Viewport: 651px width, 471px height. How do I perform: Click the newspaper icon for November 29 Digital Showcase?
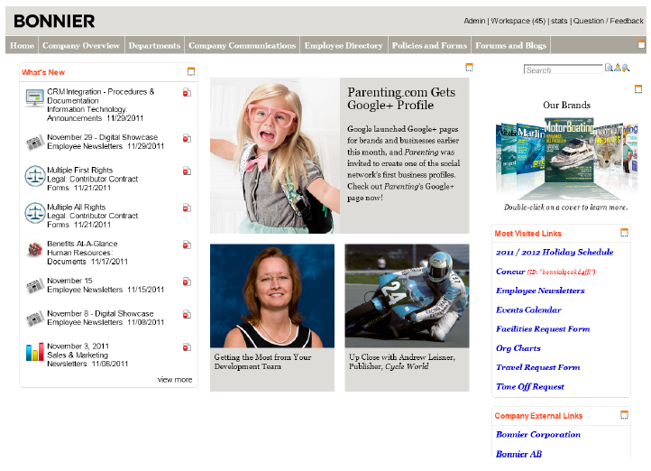35,143
